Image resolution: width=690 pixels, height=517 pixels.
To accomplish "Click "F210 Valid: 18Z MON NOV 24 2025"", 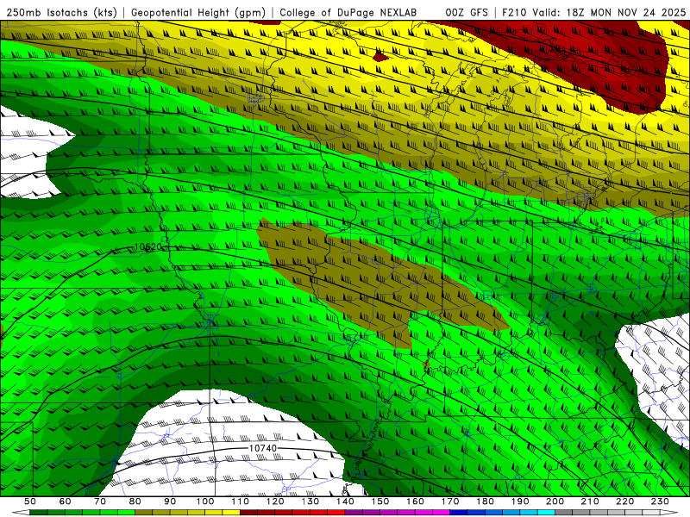I will (594, 12).
